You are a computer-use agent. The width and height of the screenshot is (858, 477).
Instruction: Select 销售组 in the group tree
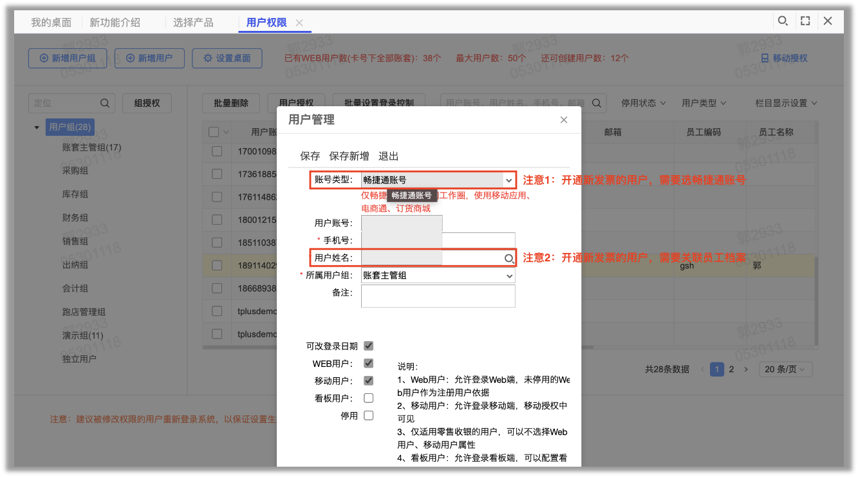(x=75, y=241)
